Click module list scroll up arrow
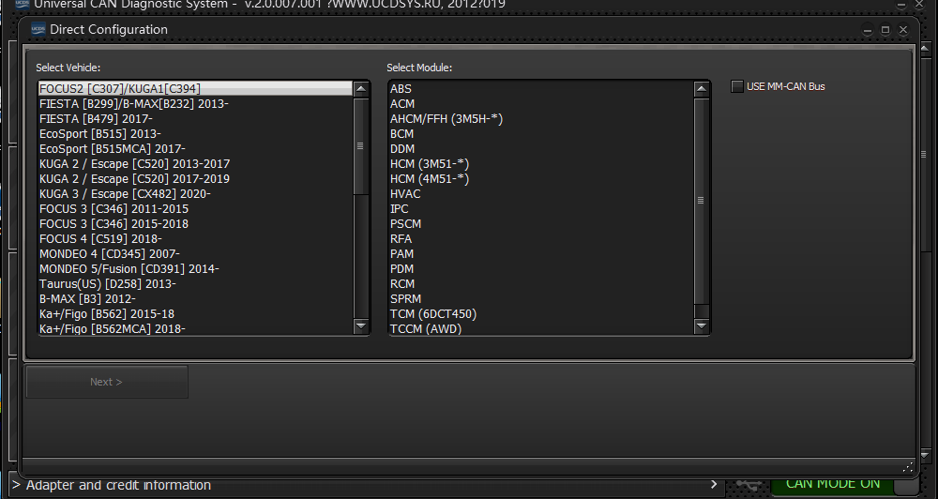Viewport: 938px width, 499px height. [x=701, y=89]
